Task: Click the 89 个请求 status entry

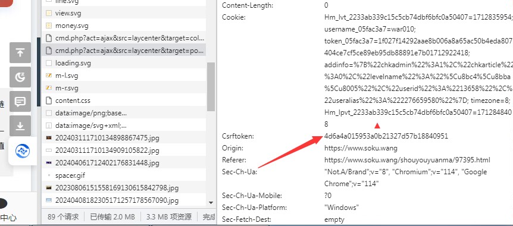Action: [63, 217]
